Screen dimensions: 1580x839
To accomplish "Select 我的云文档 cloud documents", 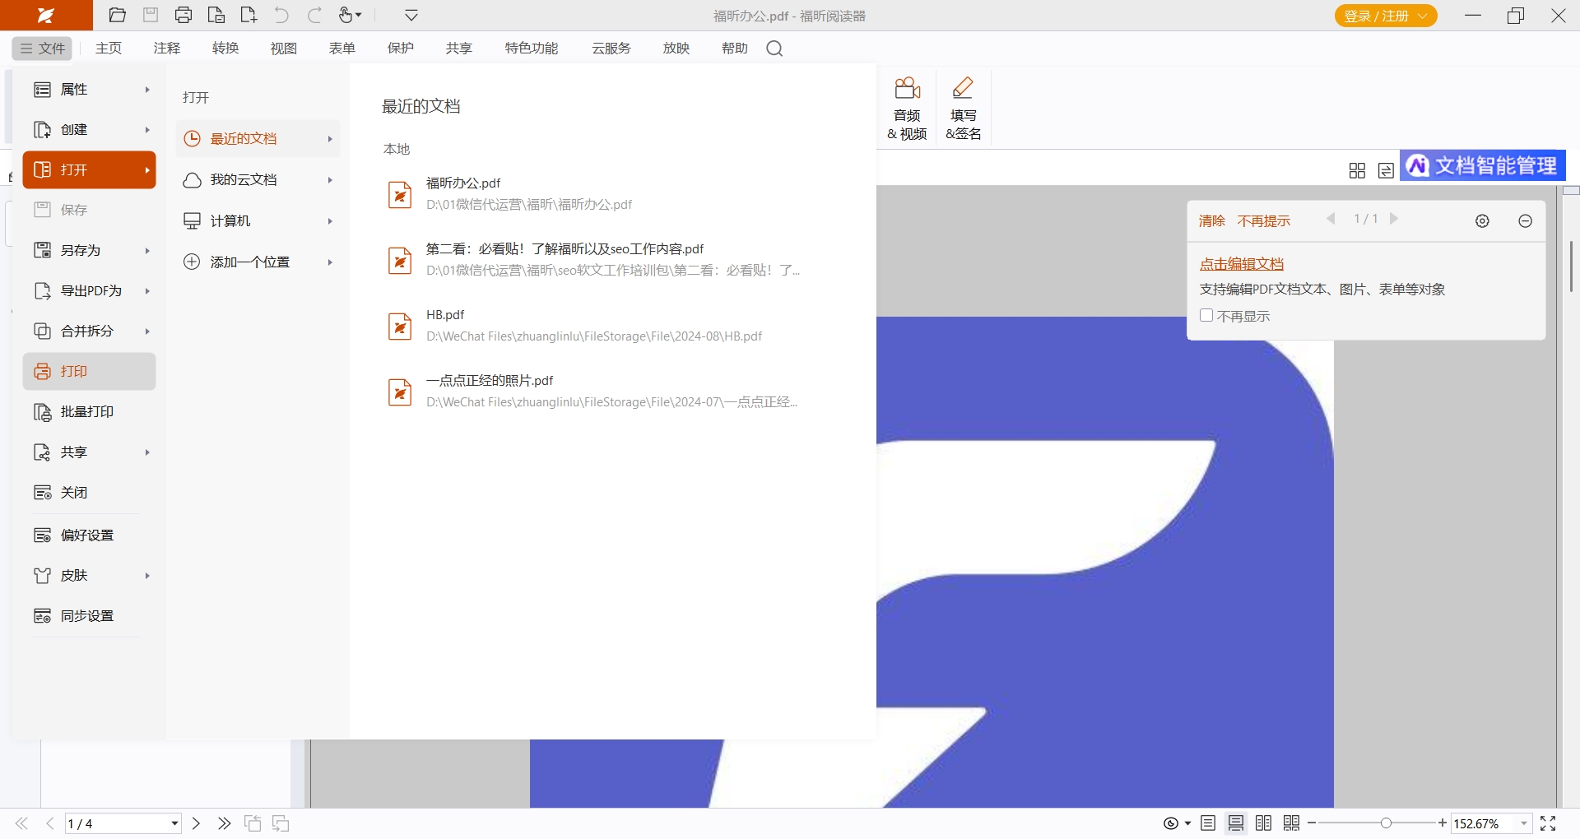I will 258,180.
